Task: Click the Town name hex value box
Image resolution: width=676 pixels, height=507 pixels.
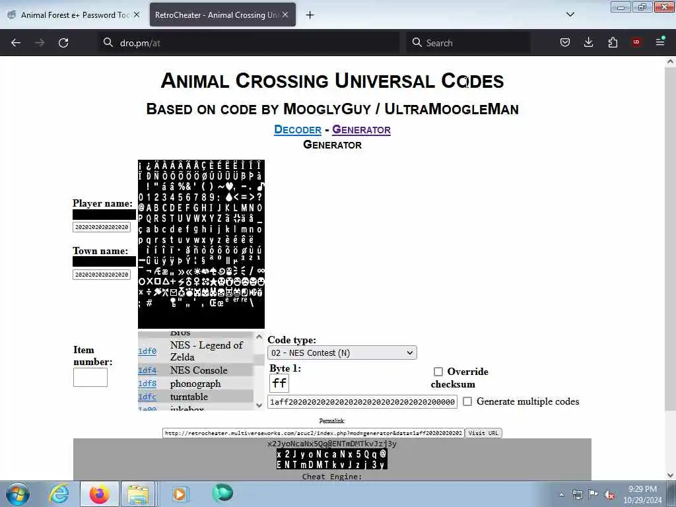Action: 102,275
